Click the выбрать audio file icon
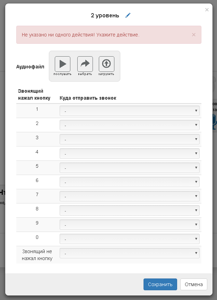 (x=85, y=64)
